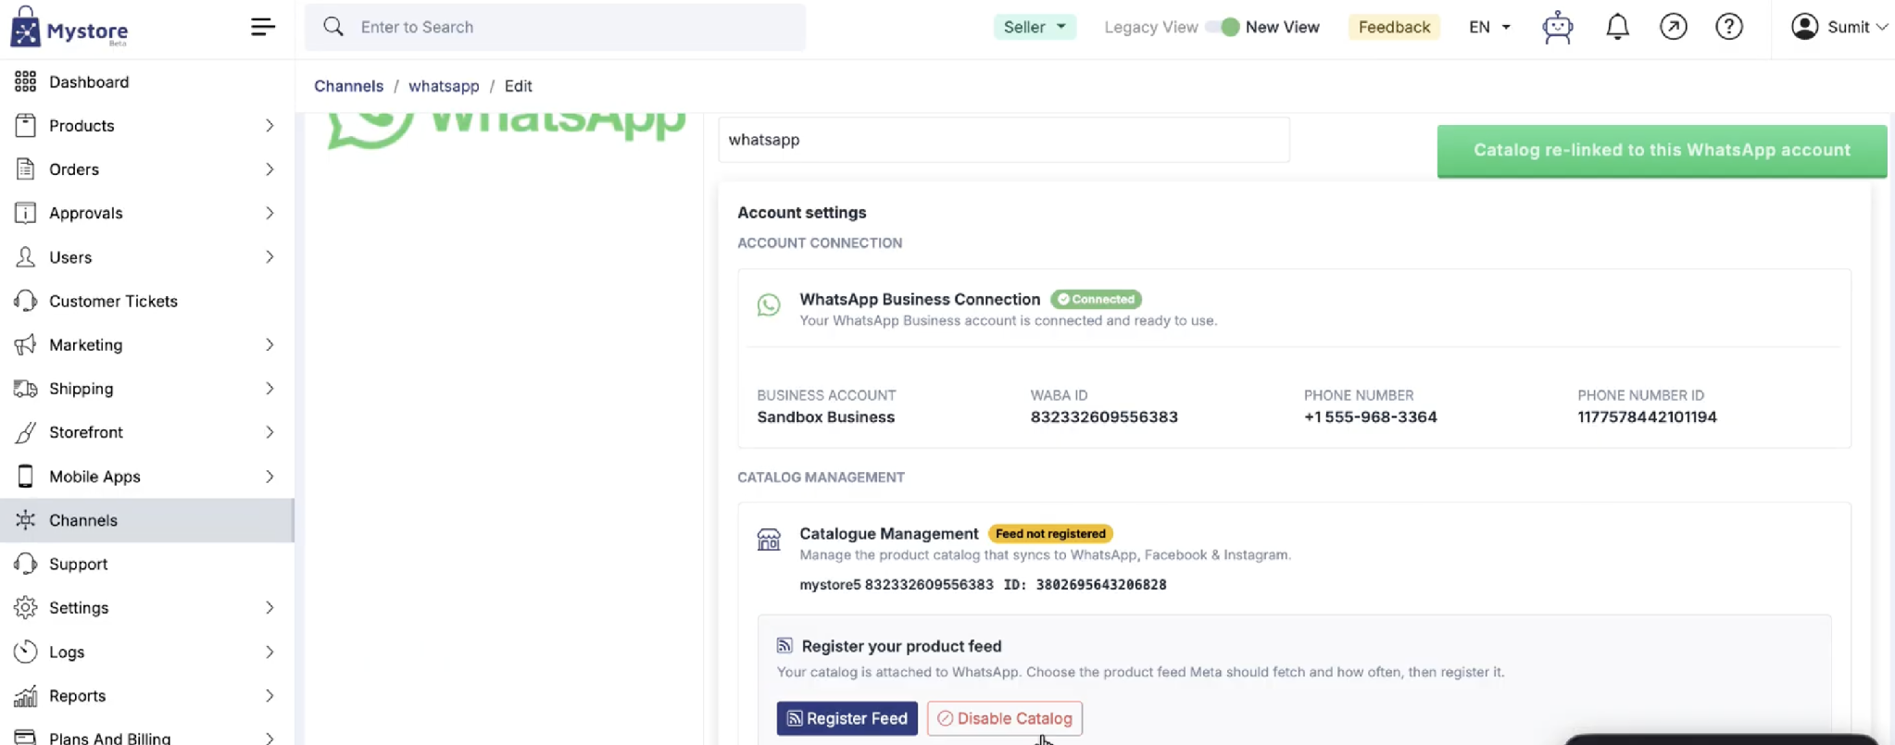Click the Disable Catalog button

tap(1005, 718)
